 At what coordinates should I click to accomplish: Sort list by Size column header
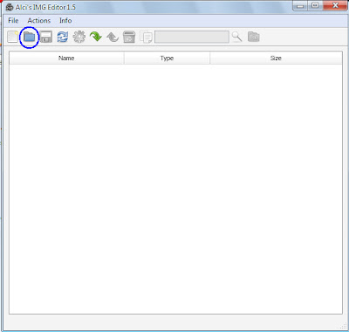[x=276, y=58]
